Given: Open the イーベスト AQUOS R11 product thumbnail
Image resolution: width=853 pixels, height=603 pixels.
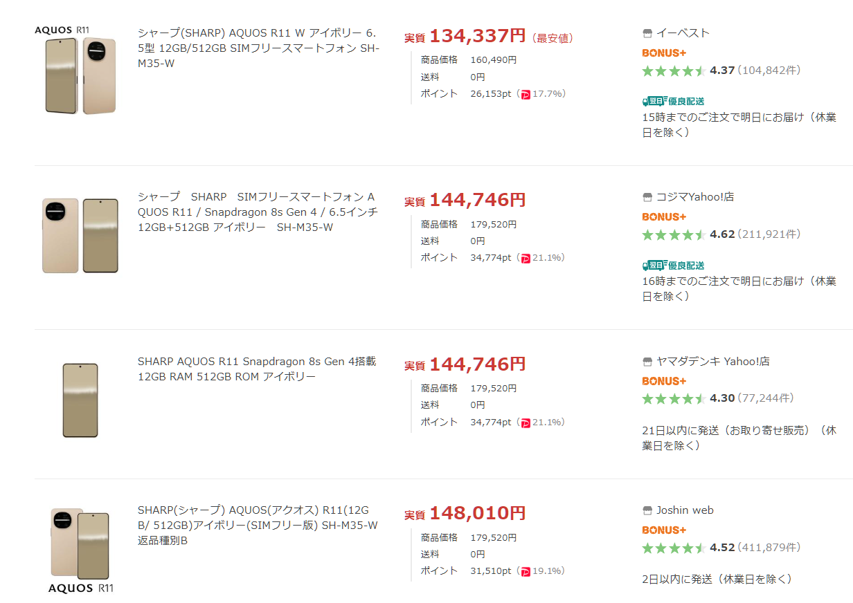Looking at the screenshot, I should (76, 70).
